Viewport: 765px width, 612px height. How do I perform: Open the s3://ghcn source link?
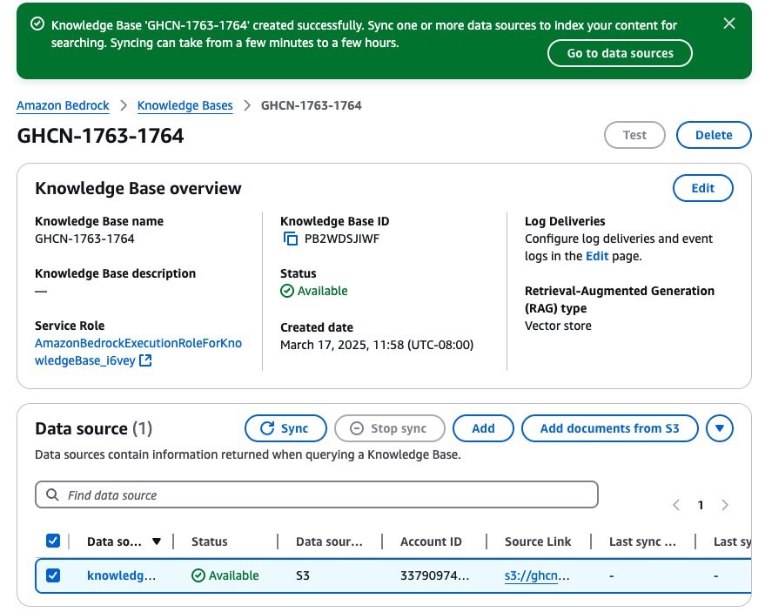click(x=537, y=576)
